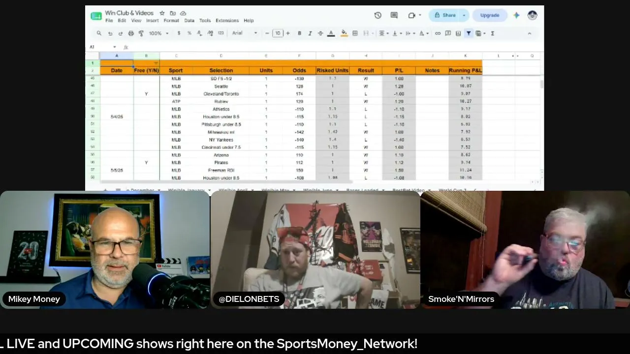
Task: Click the move to folder icon
Action: (x=173, y=13)
